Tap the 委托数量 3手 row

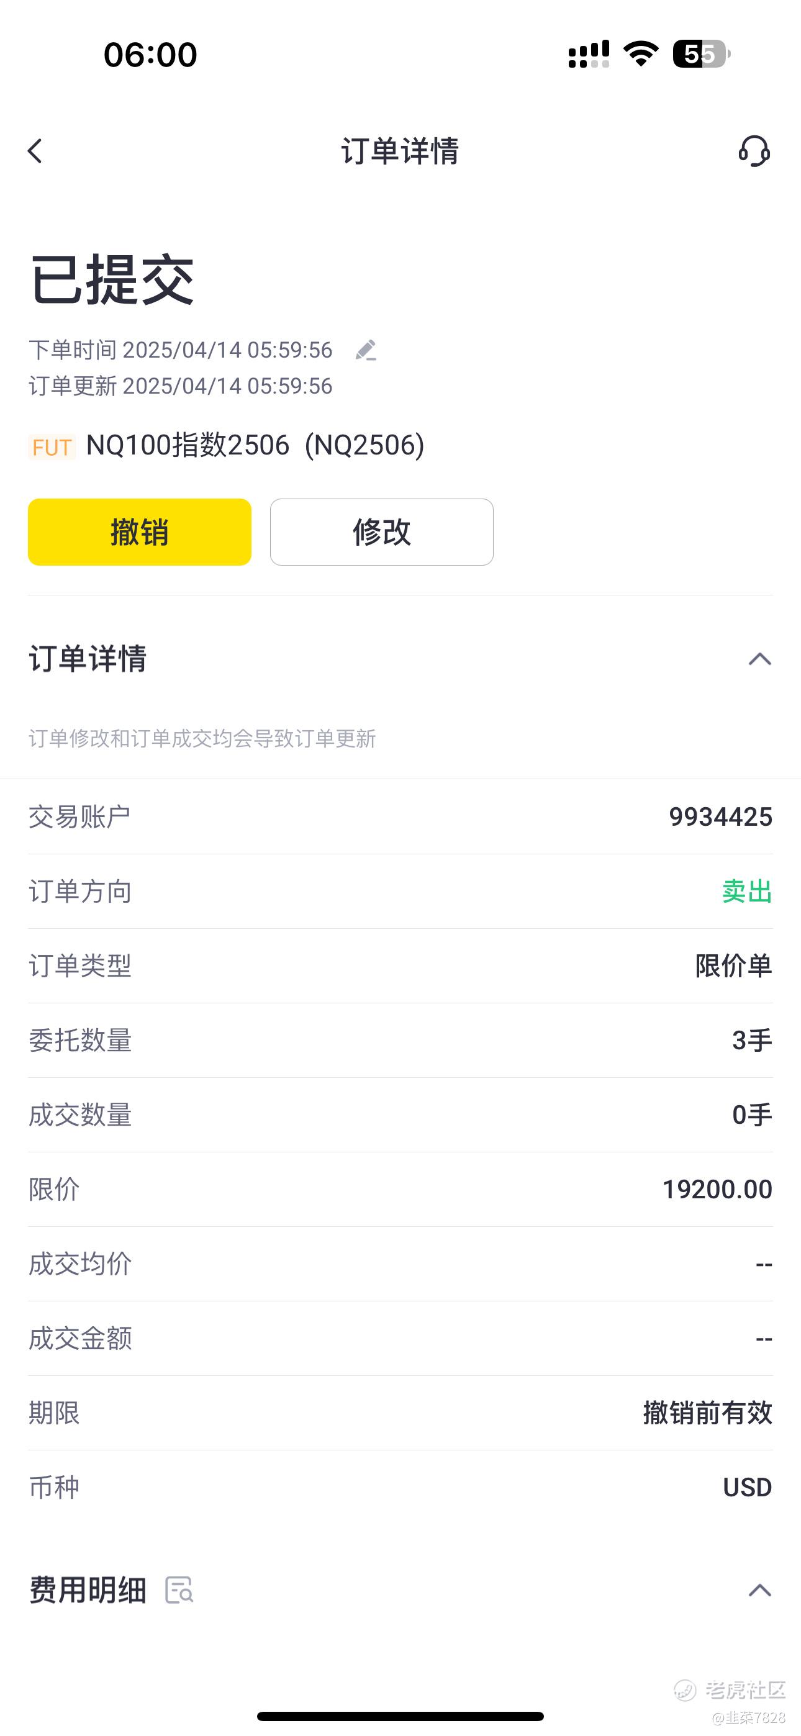pyautogui.click(x=400, y=1041)
